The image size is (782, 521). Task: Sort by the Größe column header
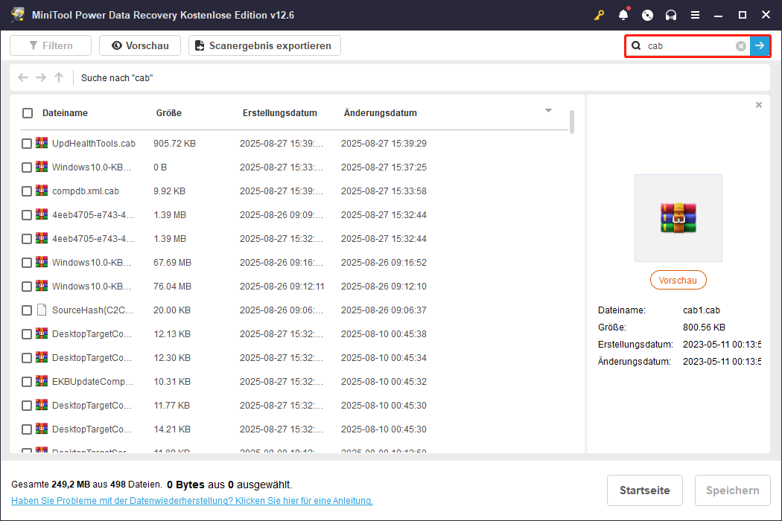[x=168, y=113]
